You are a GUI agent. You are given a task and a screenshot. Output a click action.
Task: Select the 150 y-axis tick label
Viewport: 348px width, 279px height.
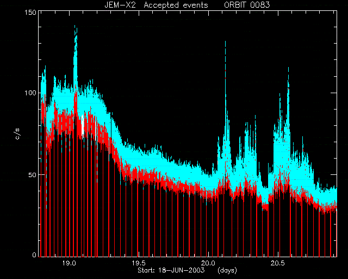(x=30, y=12)
